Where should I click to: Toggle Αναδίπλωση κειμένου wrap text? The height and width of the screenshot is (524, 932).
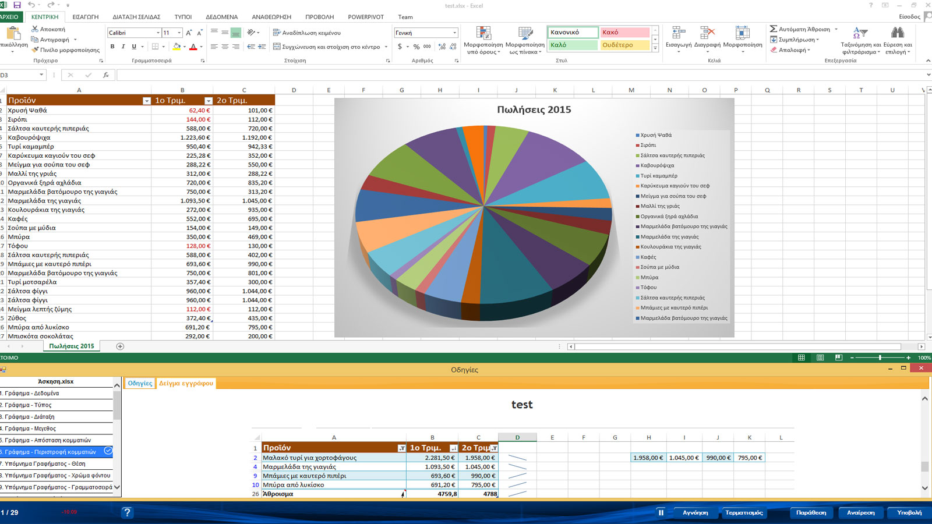(307, 33)
